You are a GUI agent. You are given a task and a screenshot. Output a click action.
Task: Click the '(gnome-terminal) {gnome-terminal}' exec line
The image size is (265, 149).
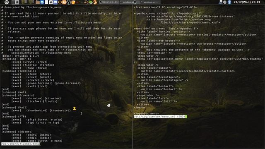pos(46,83)
